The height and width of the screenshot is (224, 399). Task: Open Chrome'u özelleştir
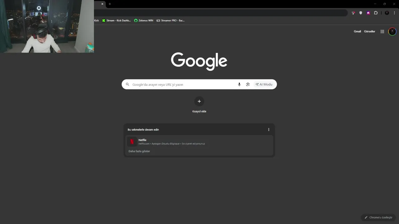point(378,217)
